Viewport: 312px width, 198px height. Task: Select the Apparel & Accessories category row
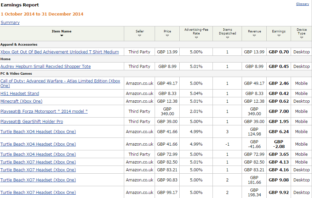coord(156,45)
